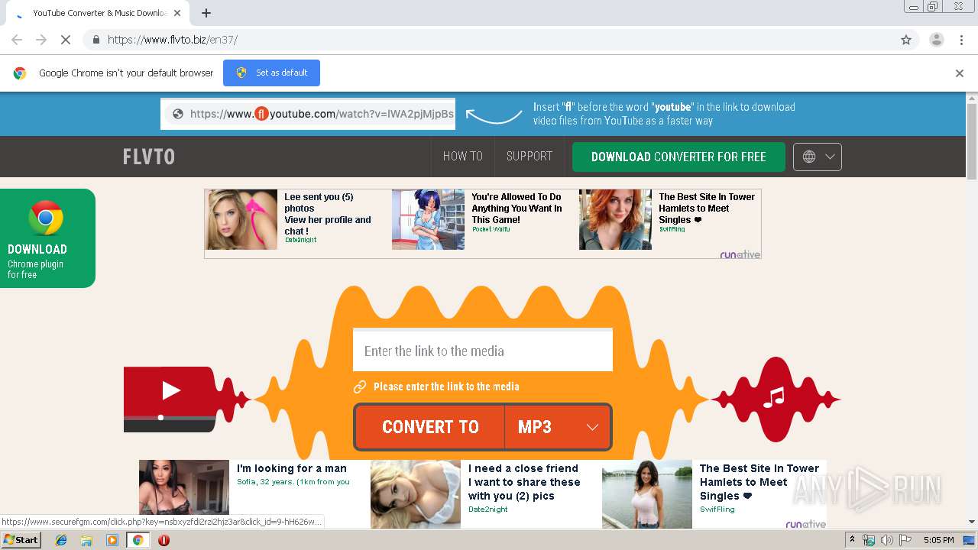Click the red music note icon
Viewport: 978px width, 550px height.
776,398
